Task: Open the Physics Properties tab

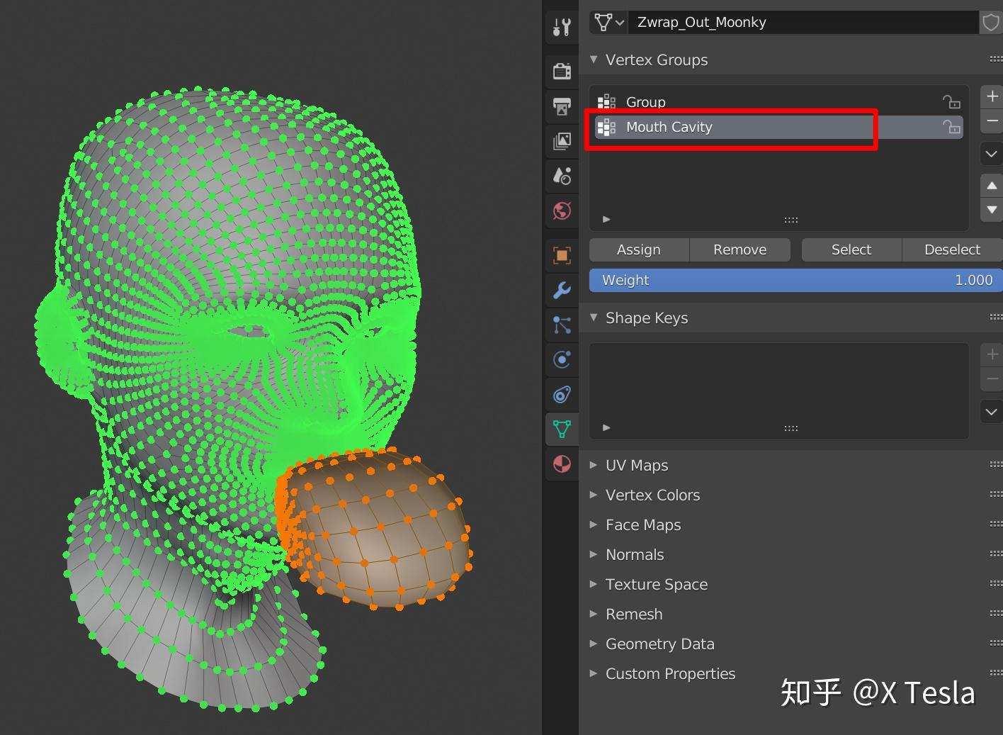Action: click(x=562, y=359)
